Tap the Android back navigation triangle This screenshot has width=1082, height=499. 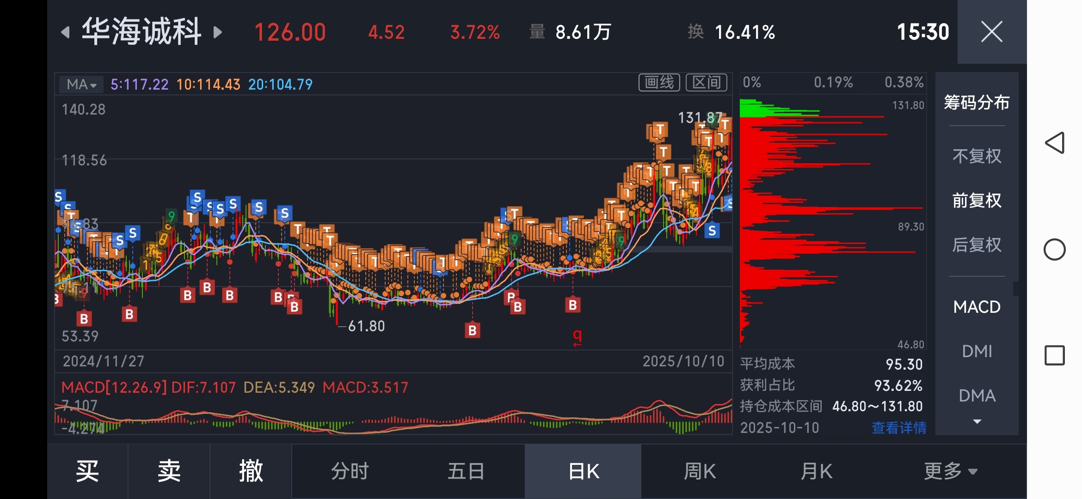[x=1054, y=143]
